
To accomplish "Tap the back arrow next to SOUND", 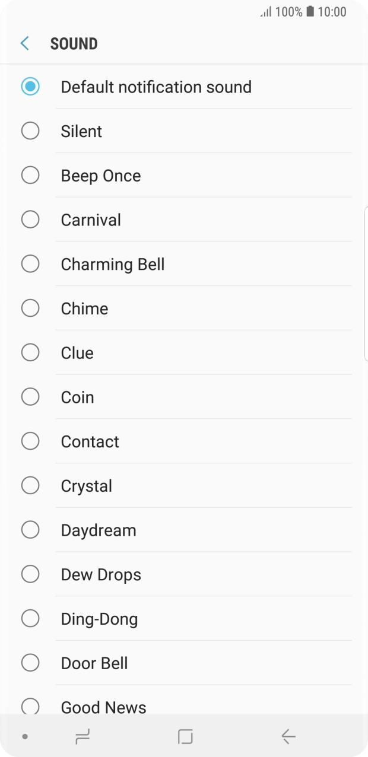I will point(24,43).
